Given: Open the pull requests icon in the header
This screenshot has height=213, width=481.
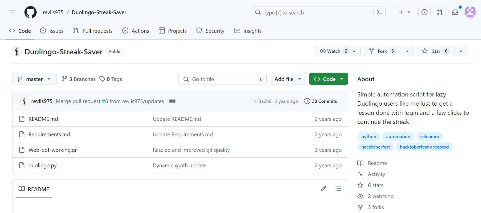Looking at the screenshot, I should (x=439, y=12).
